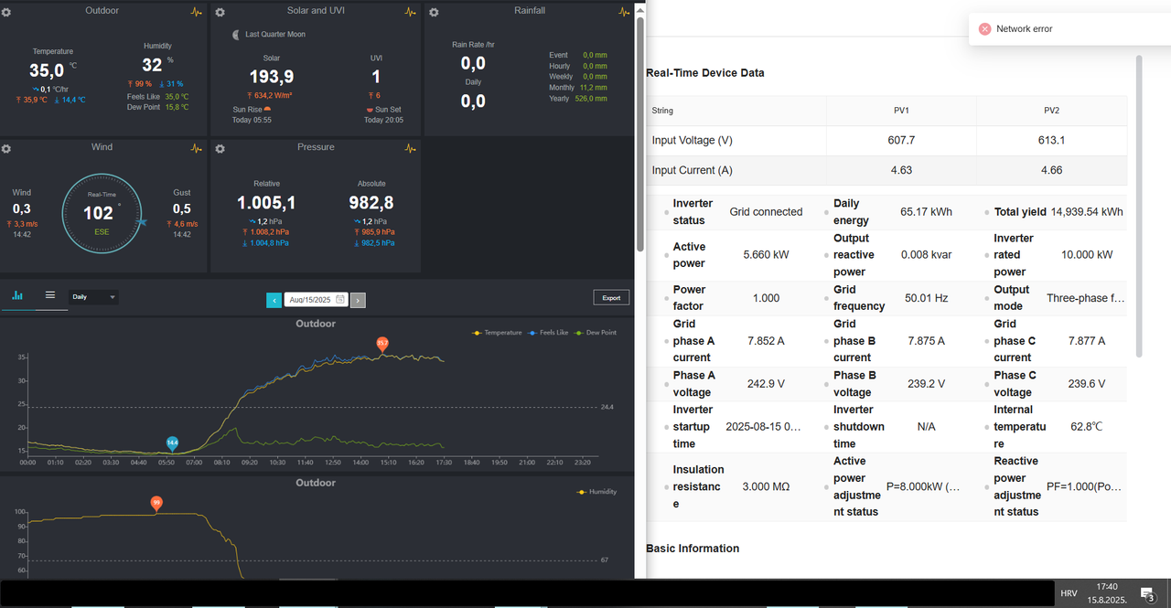1171x608 pixels.
Task: Toggle the Humidity legend series
Action: click(x=596, y=492)
